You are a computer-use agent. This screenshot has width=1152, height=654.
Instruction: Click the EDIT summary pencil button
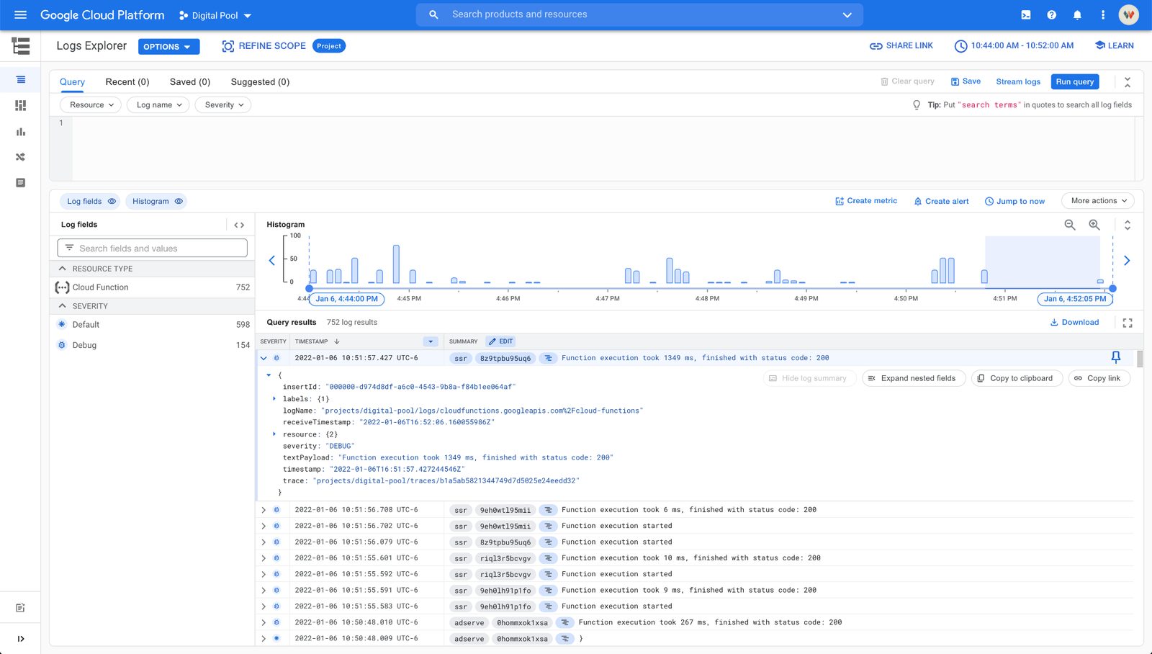501,341
